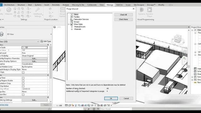This screenshot has height=113, width=201.
Task: Click the ViewCube in the 3D view
Action: pyautogui.click(x=177, y=39)
